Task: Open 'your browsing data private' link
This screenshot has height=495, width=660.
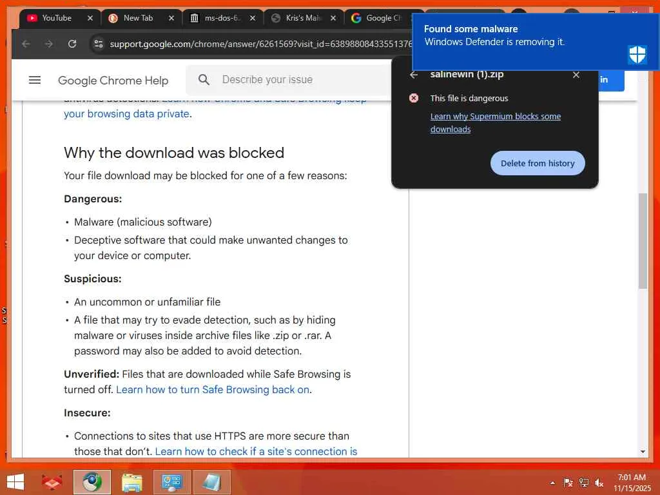Action: (127, 114)
